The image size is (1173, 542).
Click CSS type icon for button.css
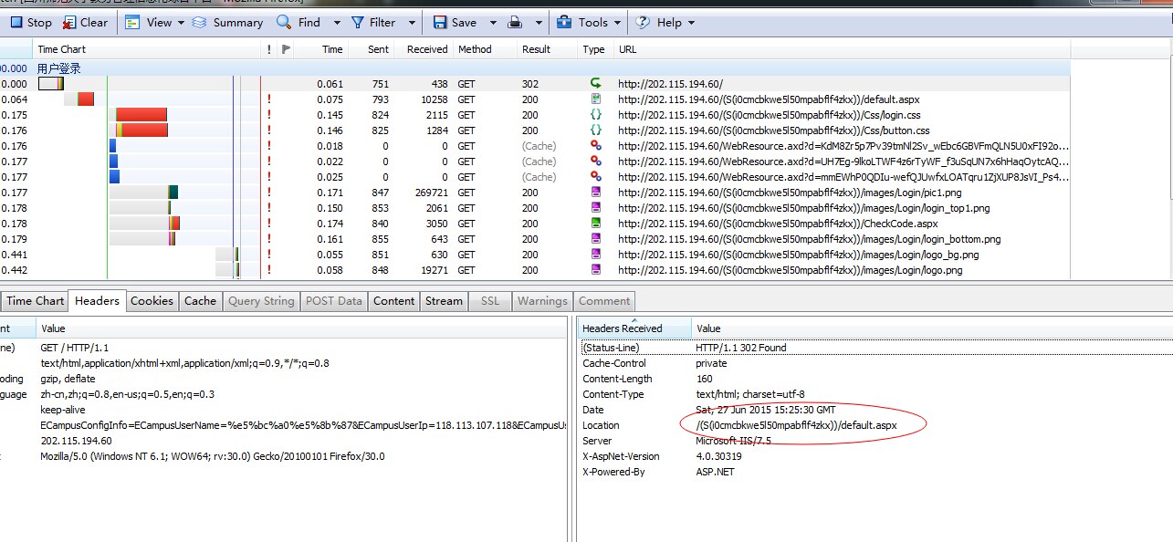[x=596, y=130]
